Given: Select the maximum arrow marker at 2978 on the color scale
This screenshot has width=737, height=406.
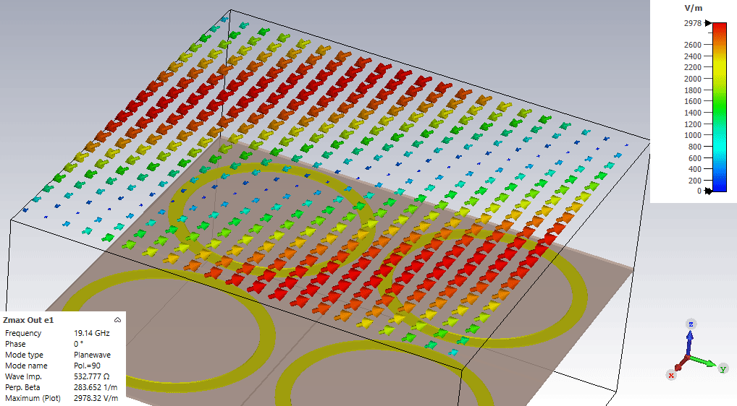Looking at the screenshot, I should click(x=708, y=23).
